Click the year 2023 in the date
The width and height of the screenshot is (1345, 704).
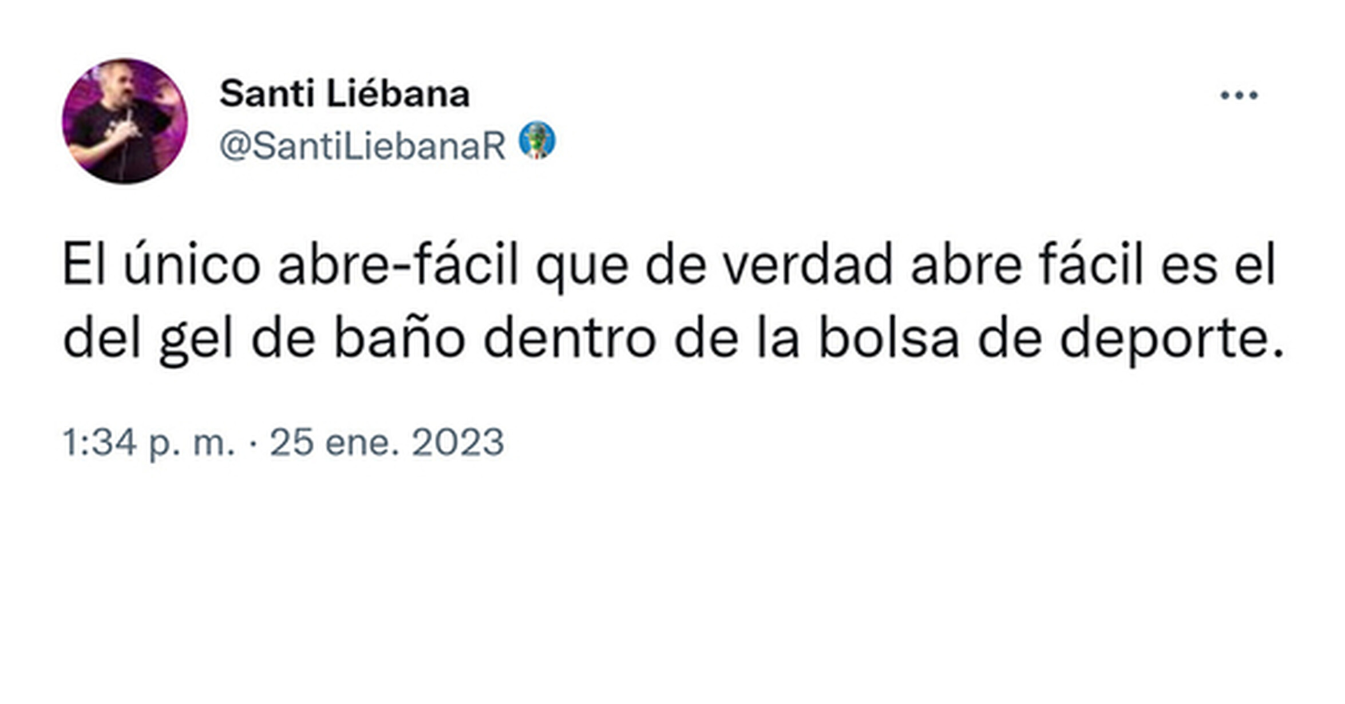coord(458,442)
